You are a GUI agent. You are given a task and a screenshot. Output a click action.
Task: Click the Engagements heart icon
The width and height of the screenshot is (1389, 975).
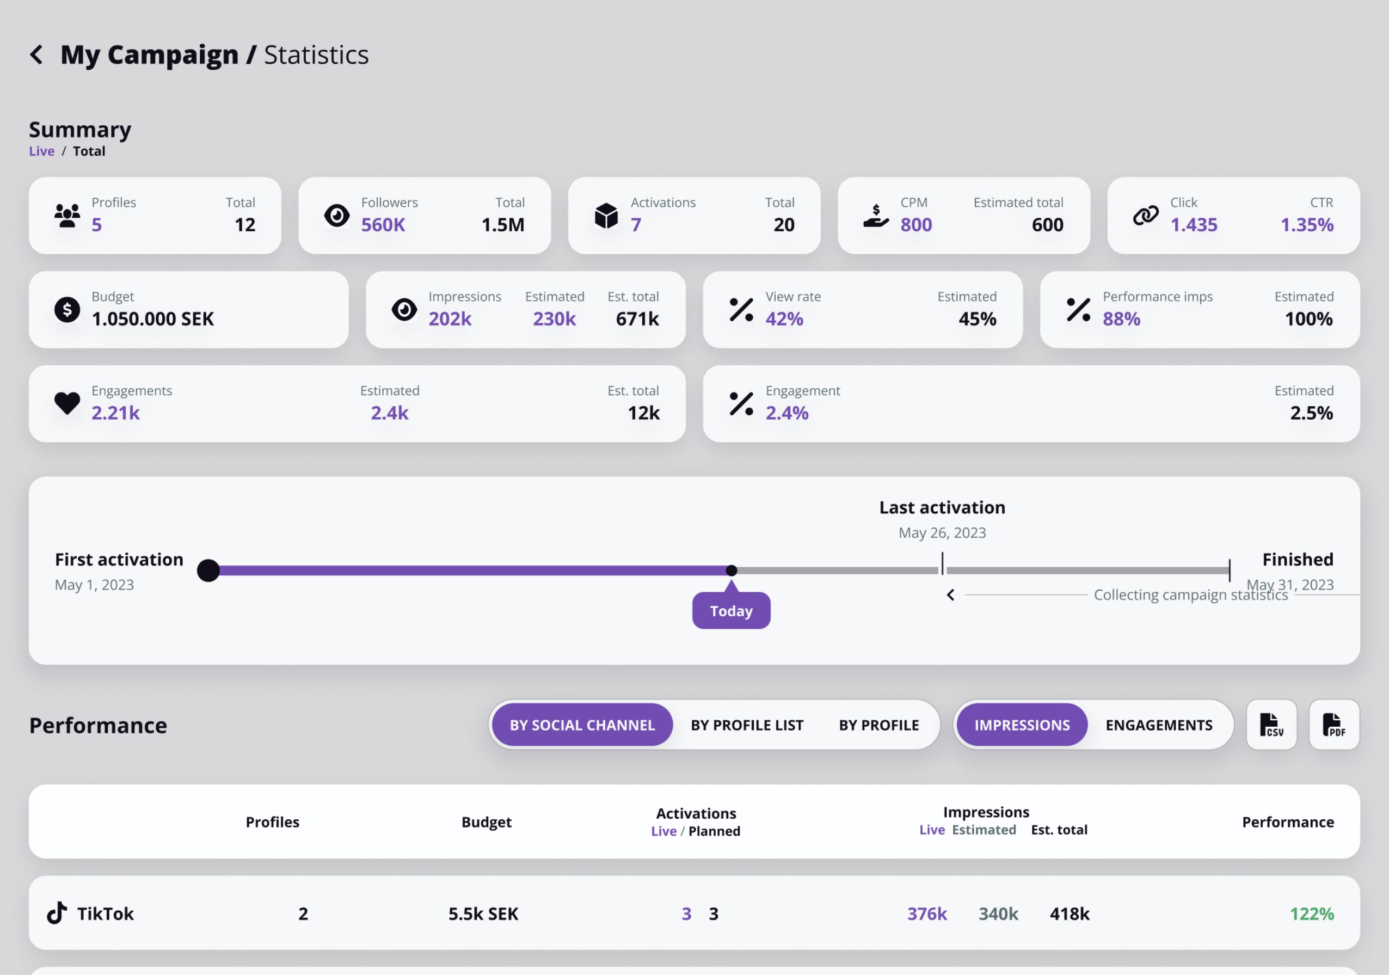tap(67, 403)
